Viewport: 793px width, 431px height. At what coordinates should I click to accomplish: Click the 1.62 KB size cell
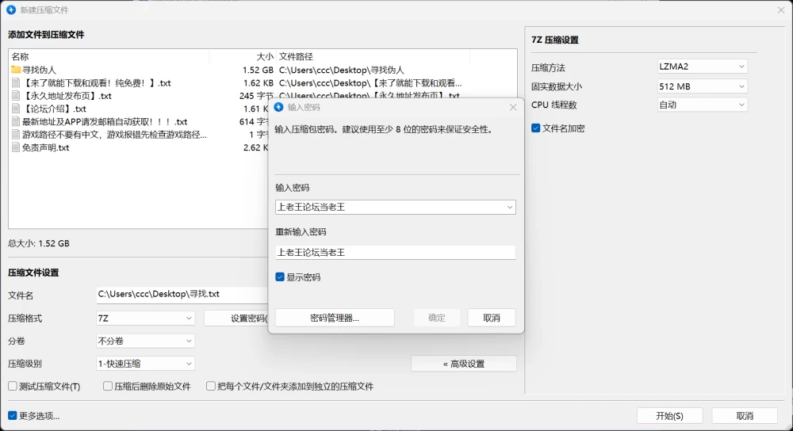[259, 83]
